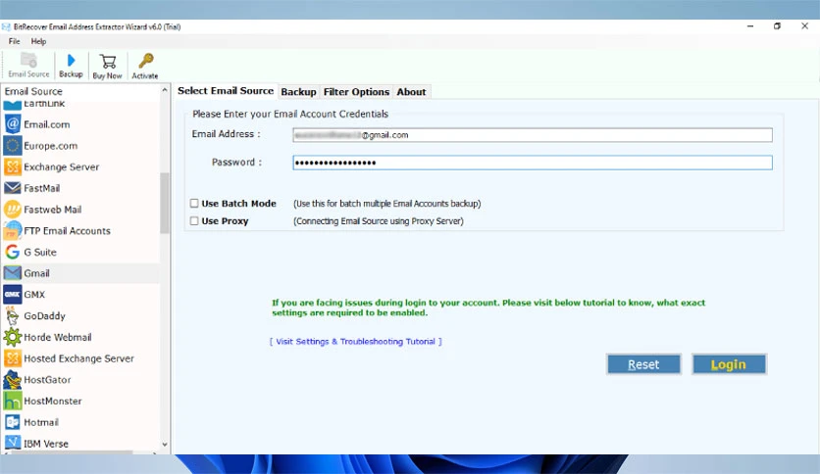Select the Email.com list entry text
The height and width of the screenshot is (474, 820).
point(46,124)
